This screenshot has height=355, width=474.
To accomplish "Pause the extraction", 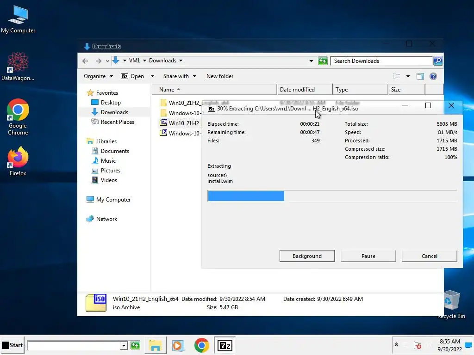I will (368, 256).
